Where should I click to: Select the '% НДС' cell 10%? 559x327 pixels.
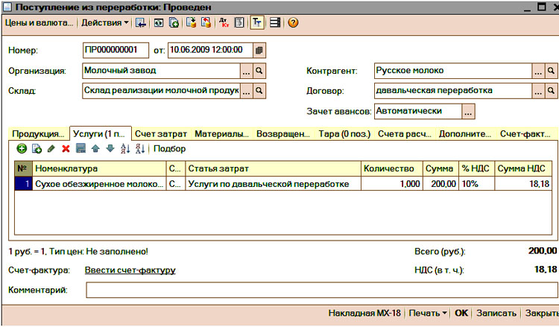[476, 184]
